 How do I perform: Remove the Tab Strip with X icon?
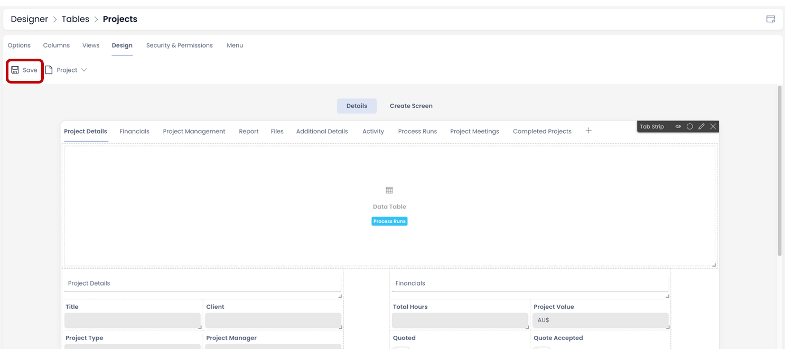pos(713,127)
